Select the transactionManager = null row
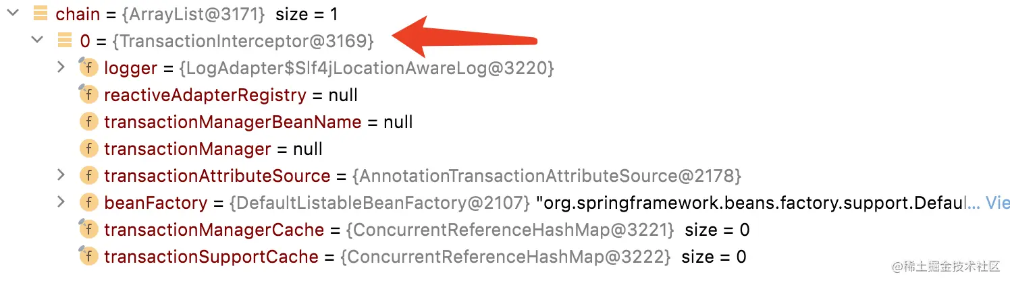Viewport: 1010px width, 283px height. tap(213, 149)
